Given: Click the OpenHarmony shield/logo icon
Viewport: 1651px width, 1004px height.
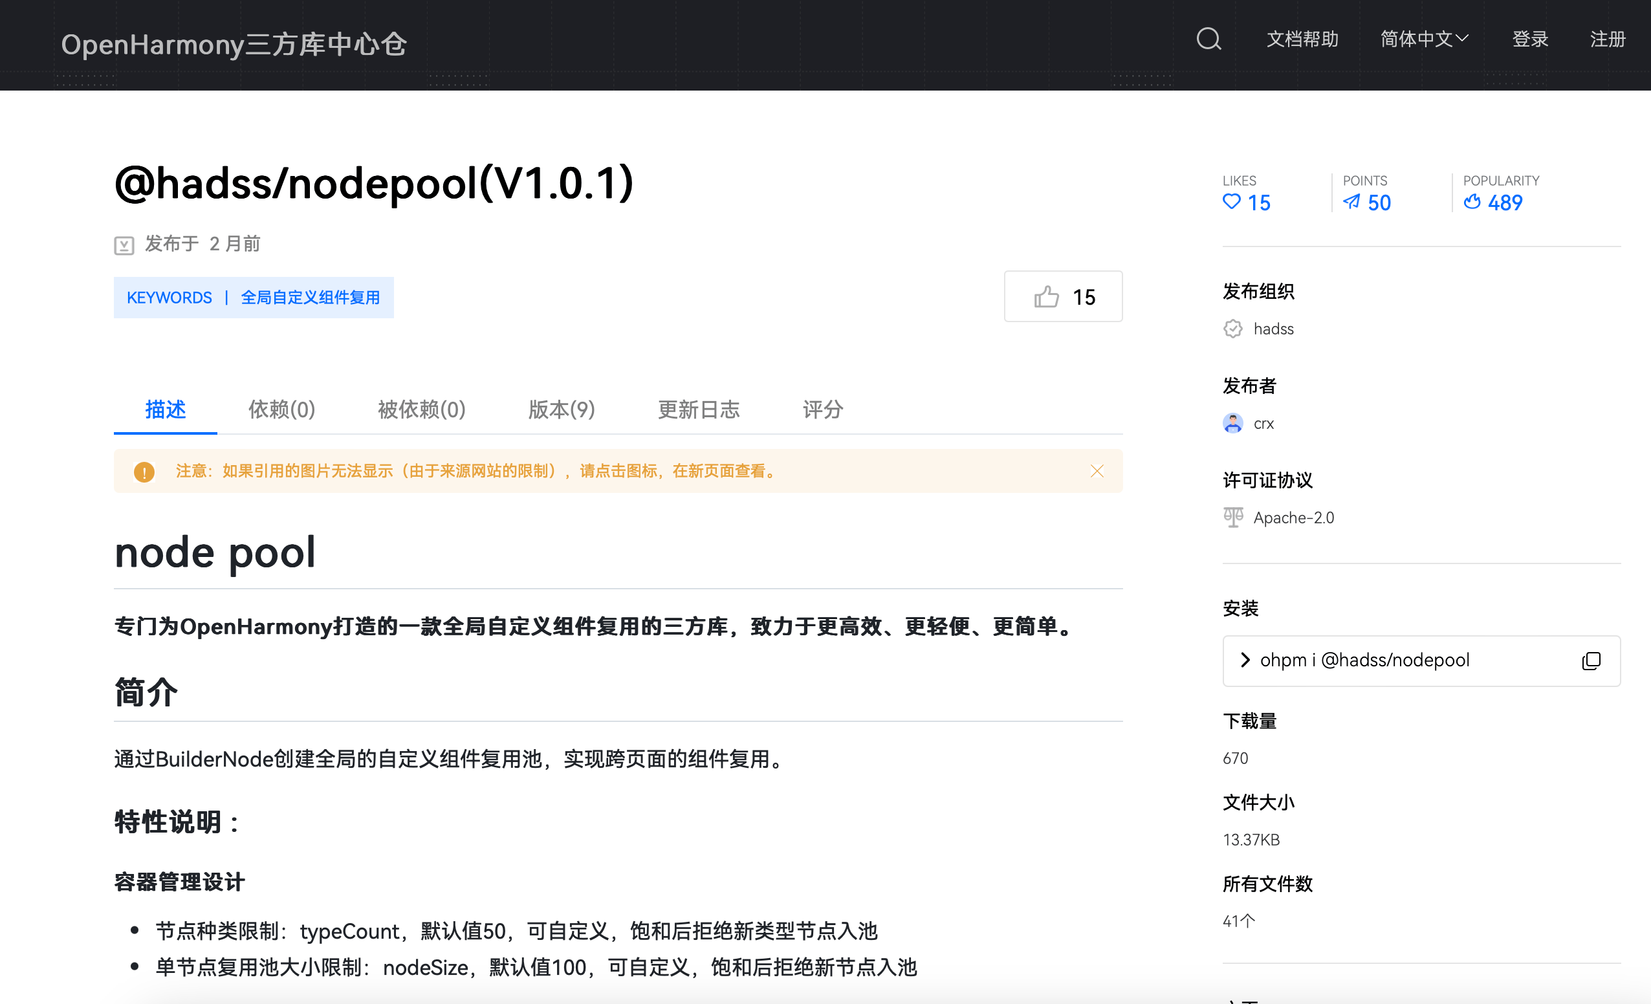Looking at the screenshot, I should click(1231, 328).
